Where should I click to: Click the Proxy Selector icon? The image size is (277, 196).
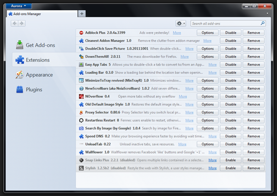81,113
